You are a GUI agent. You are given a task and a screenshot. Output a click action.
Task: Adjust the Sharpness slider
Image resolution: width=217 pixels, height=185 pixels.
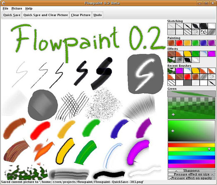pyautogui.click(x=191, y=170)
